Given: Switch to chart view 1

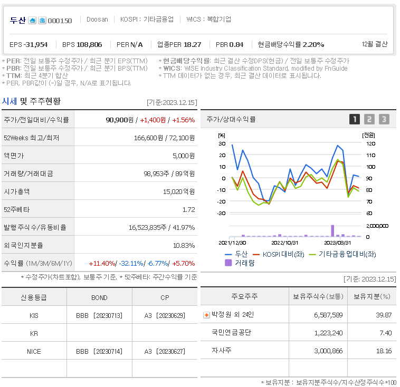Looking at the screenshot, I should click(x=354, y=119).
